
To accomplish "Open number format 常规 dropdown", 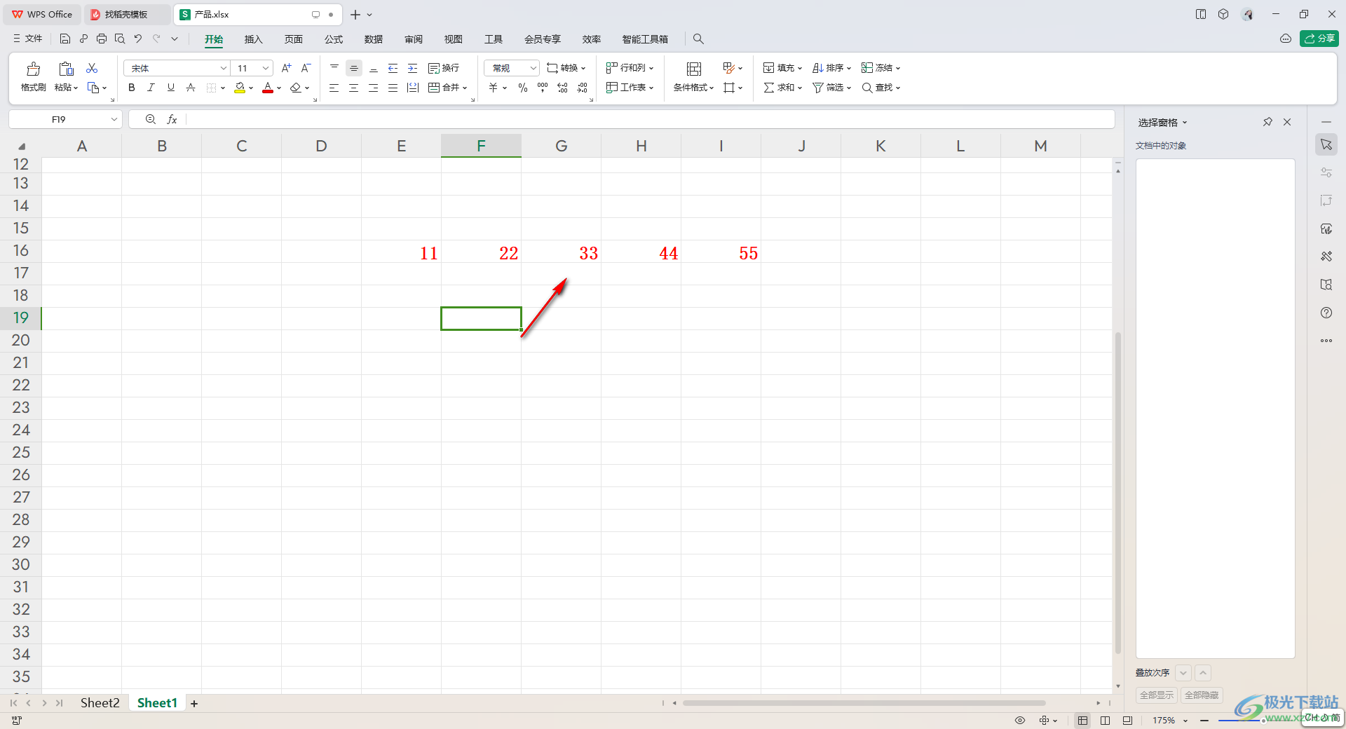I will [x=512, y=68].
